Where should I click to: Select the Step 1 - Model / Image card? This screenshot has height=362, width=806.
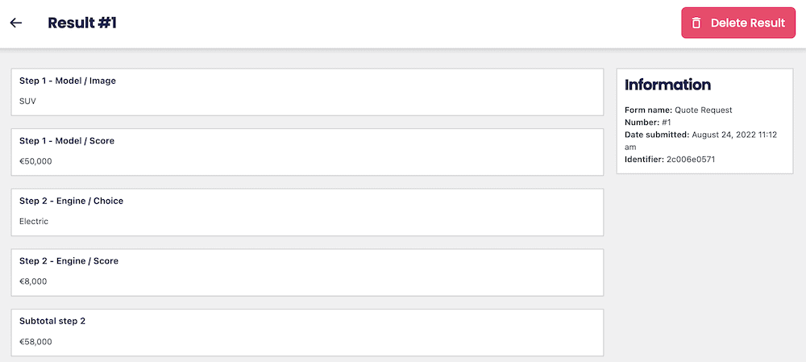click(x=307, y=92)
